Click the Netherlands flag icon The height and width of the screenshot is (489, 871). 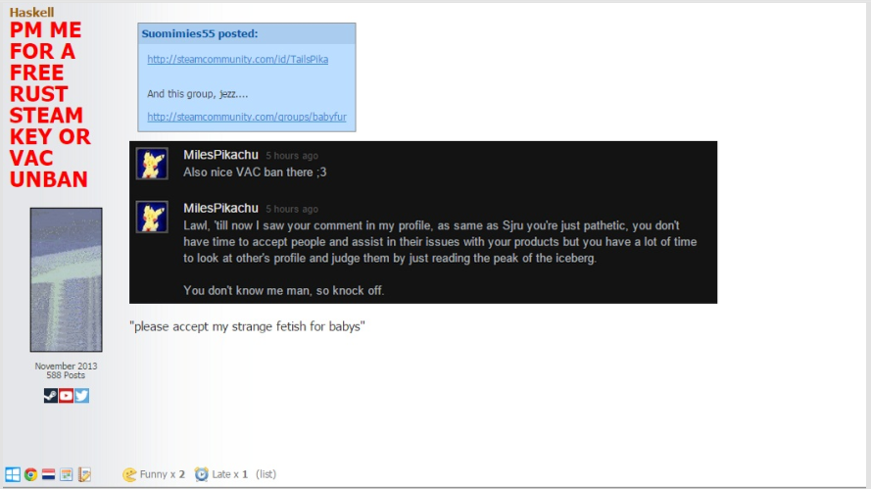pyautogui.click(x=48, y=474)
